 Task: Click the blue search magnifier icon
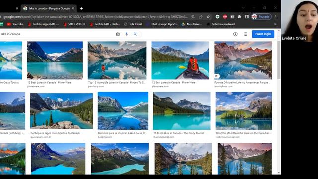(x=135, y=34)
